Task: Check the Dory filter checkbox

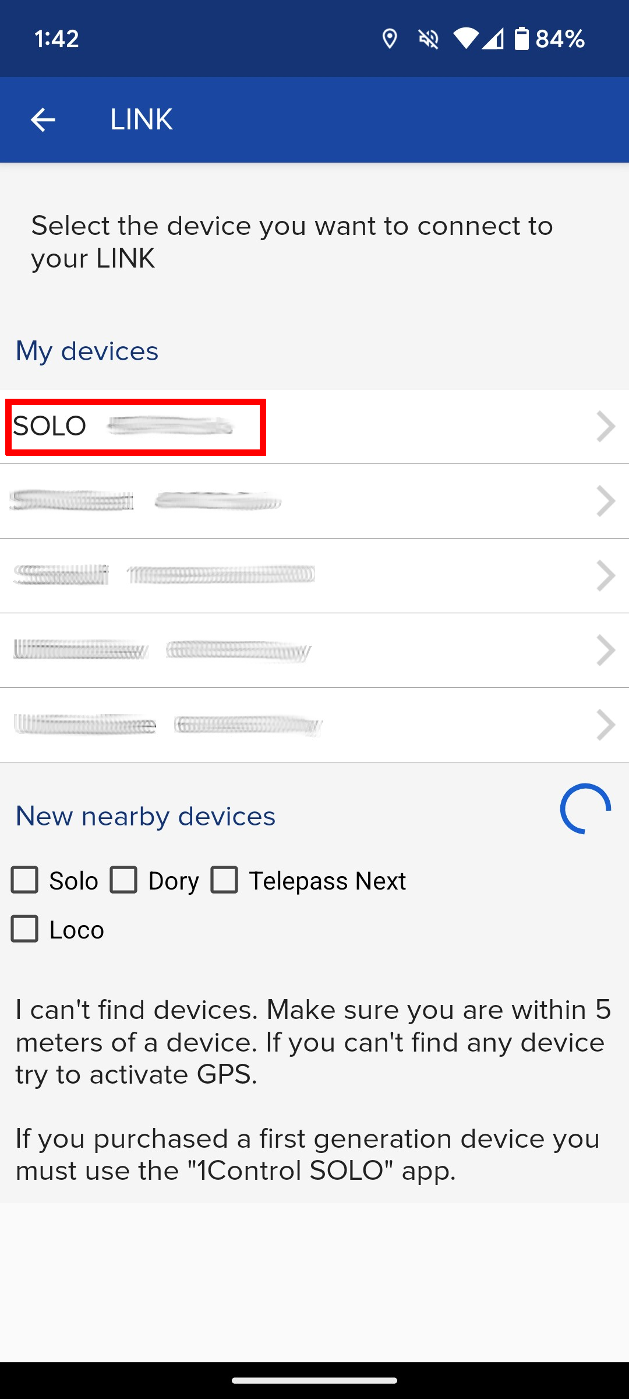Action: (x=123, y=880)
